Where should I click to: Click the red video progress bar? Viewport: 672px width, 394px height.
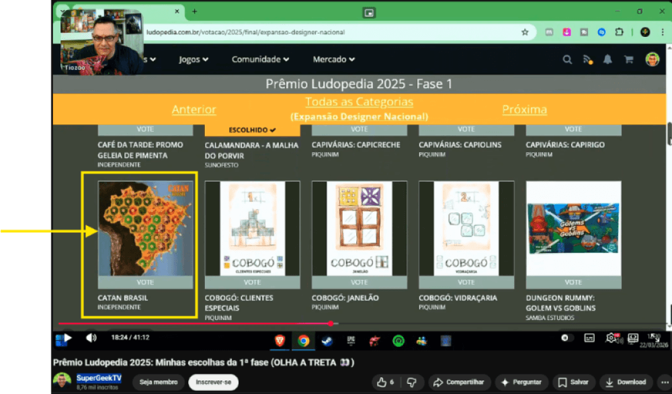click(202, 323)
